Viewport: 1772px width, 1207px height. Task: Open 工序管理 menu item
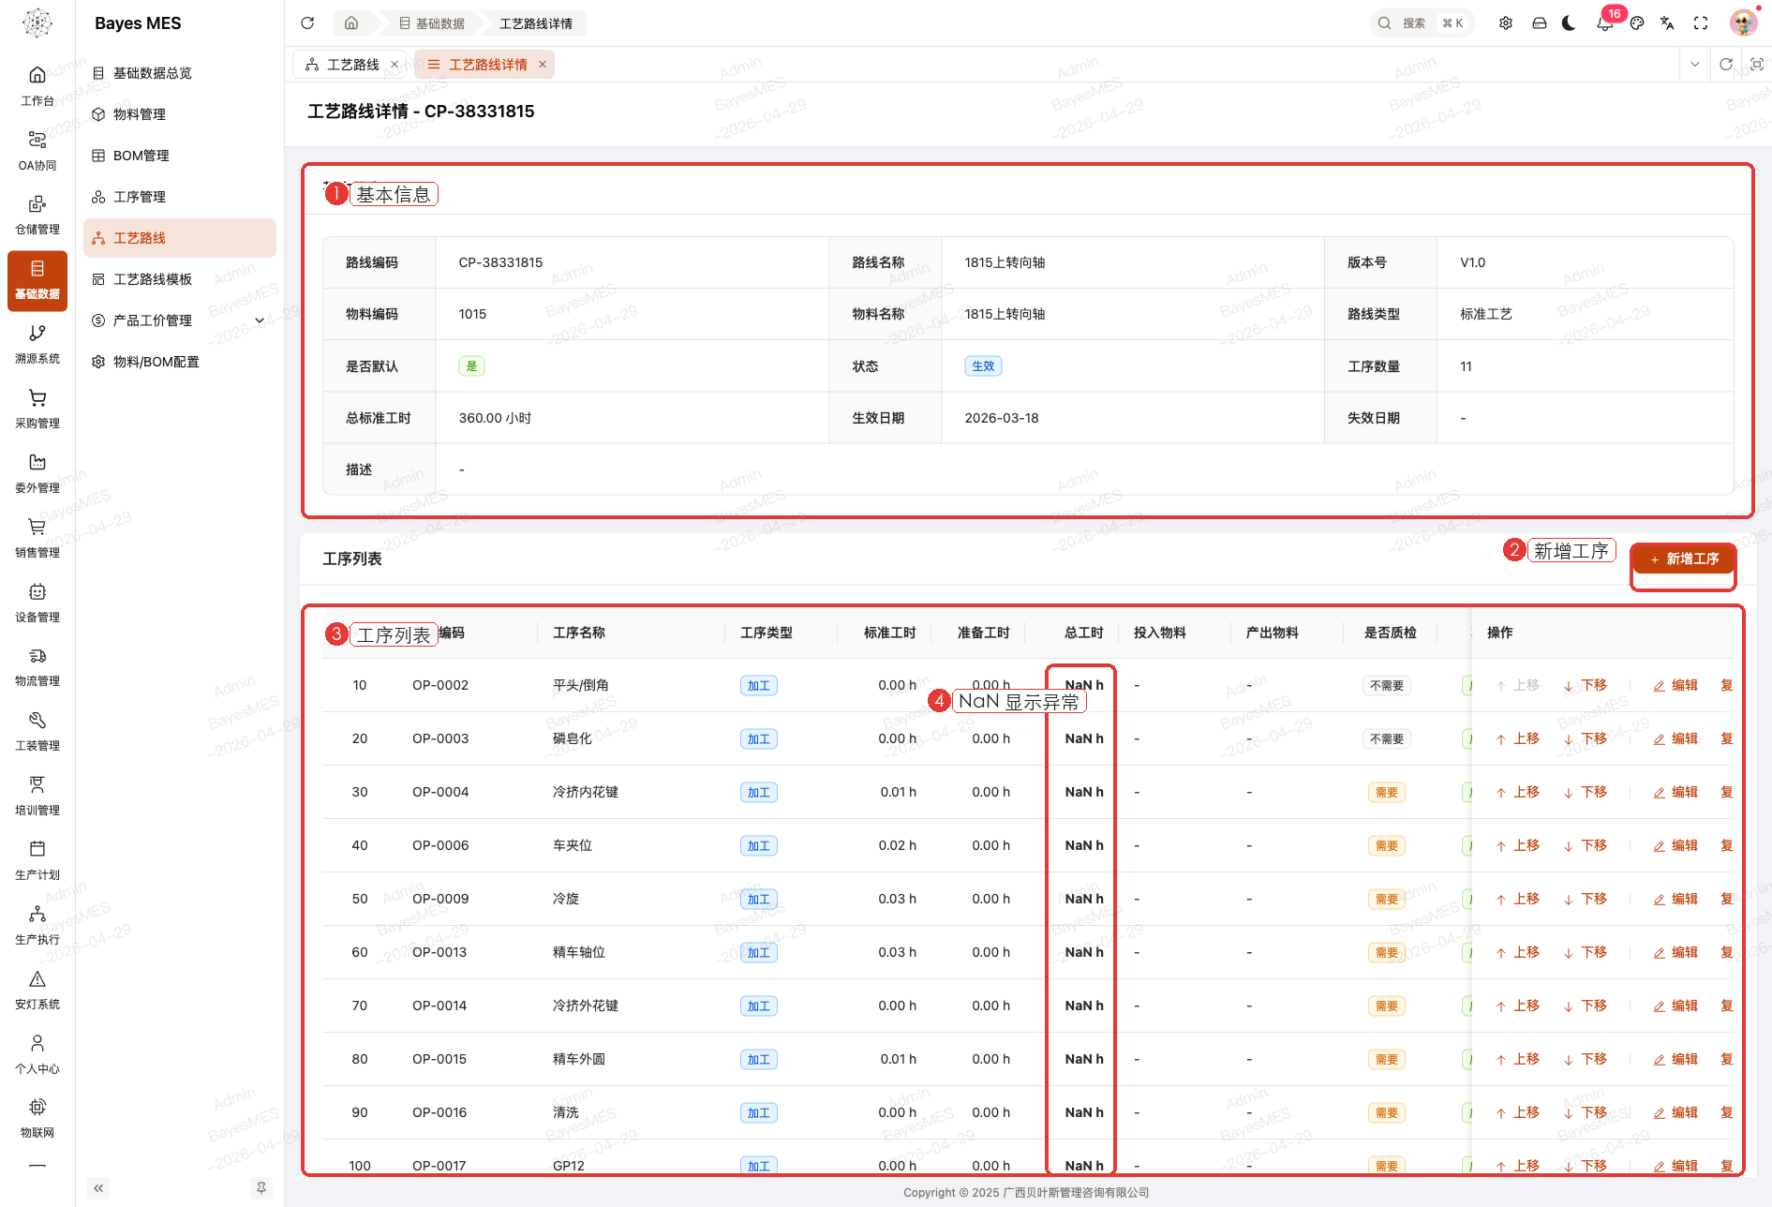point(180,197)
